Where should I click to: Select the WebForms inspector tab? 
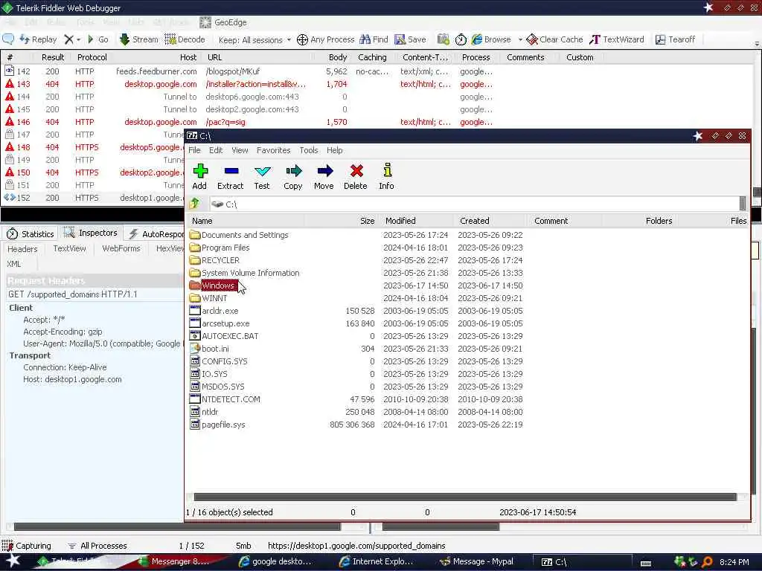[x=121, y=248]
